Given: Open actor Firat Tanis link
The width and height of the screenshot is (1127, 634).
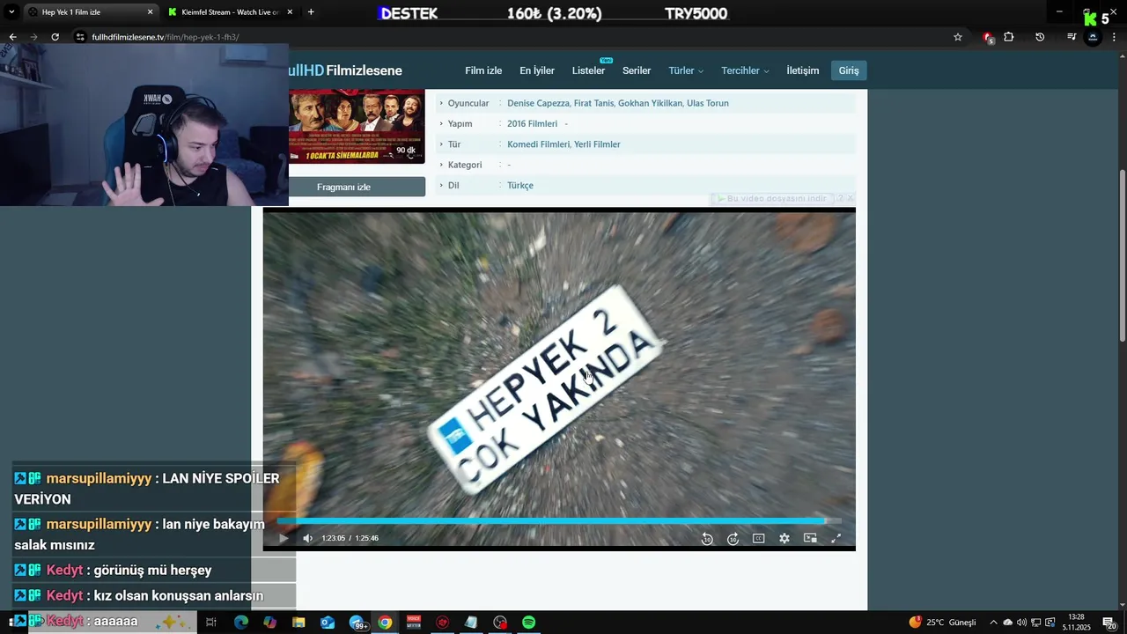Looking at the screenshot, I should tap(593, 103).
